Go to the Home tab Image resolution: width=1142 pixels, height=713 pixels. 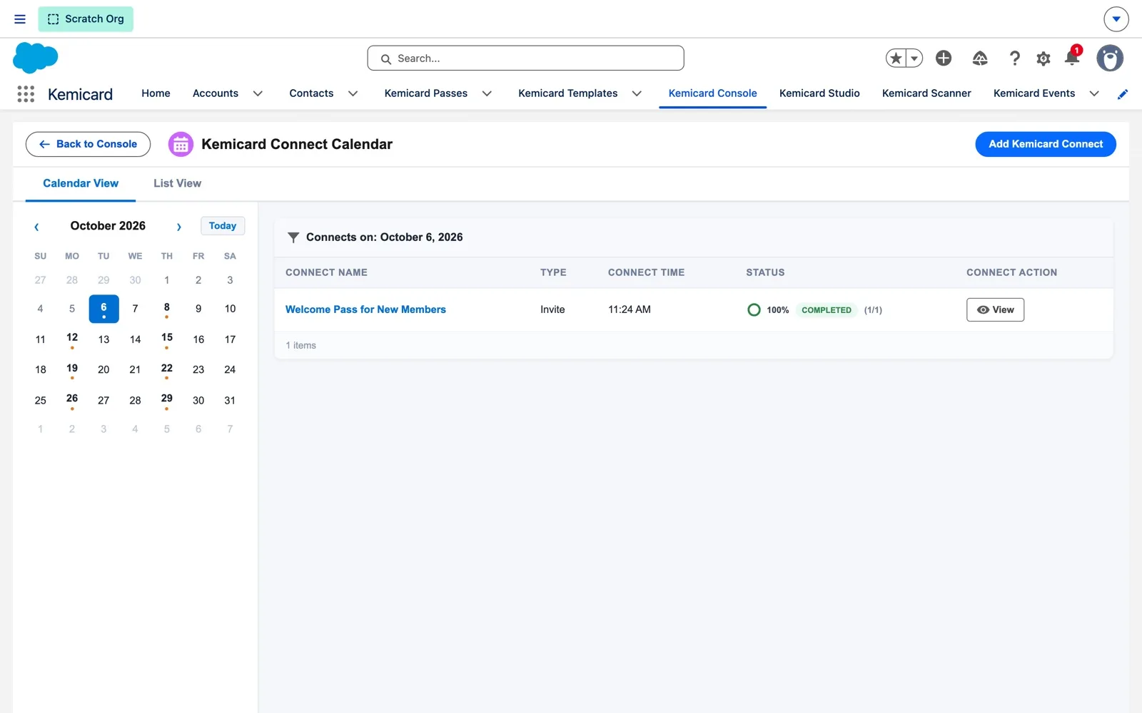(156, 93)
